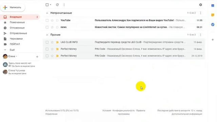This screenshot has height=122, width=217.
Task: Click the plus add-ons icon in side panel
Action: (x=213, y=40)
